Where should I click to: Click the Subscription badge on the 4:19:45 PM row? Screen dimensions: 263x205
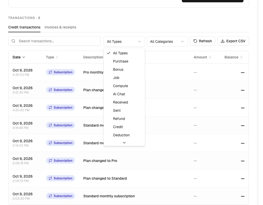[x=60, y=125]
